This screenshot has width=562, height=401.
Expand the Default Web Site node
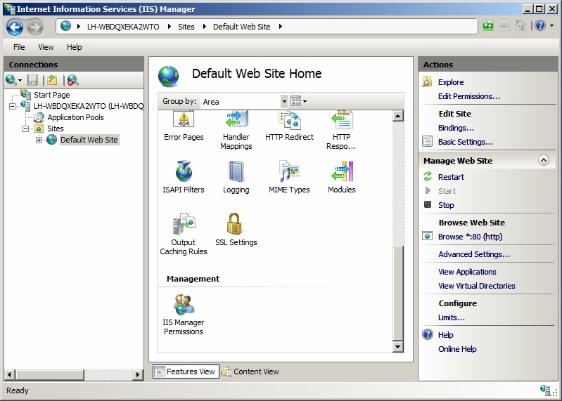tap(39, 140)
